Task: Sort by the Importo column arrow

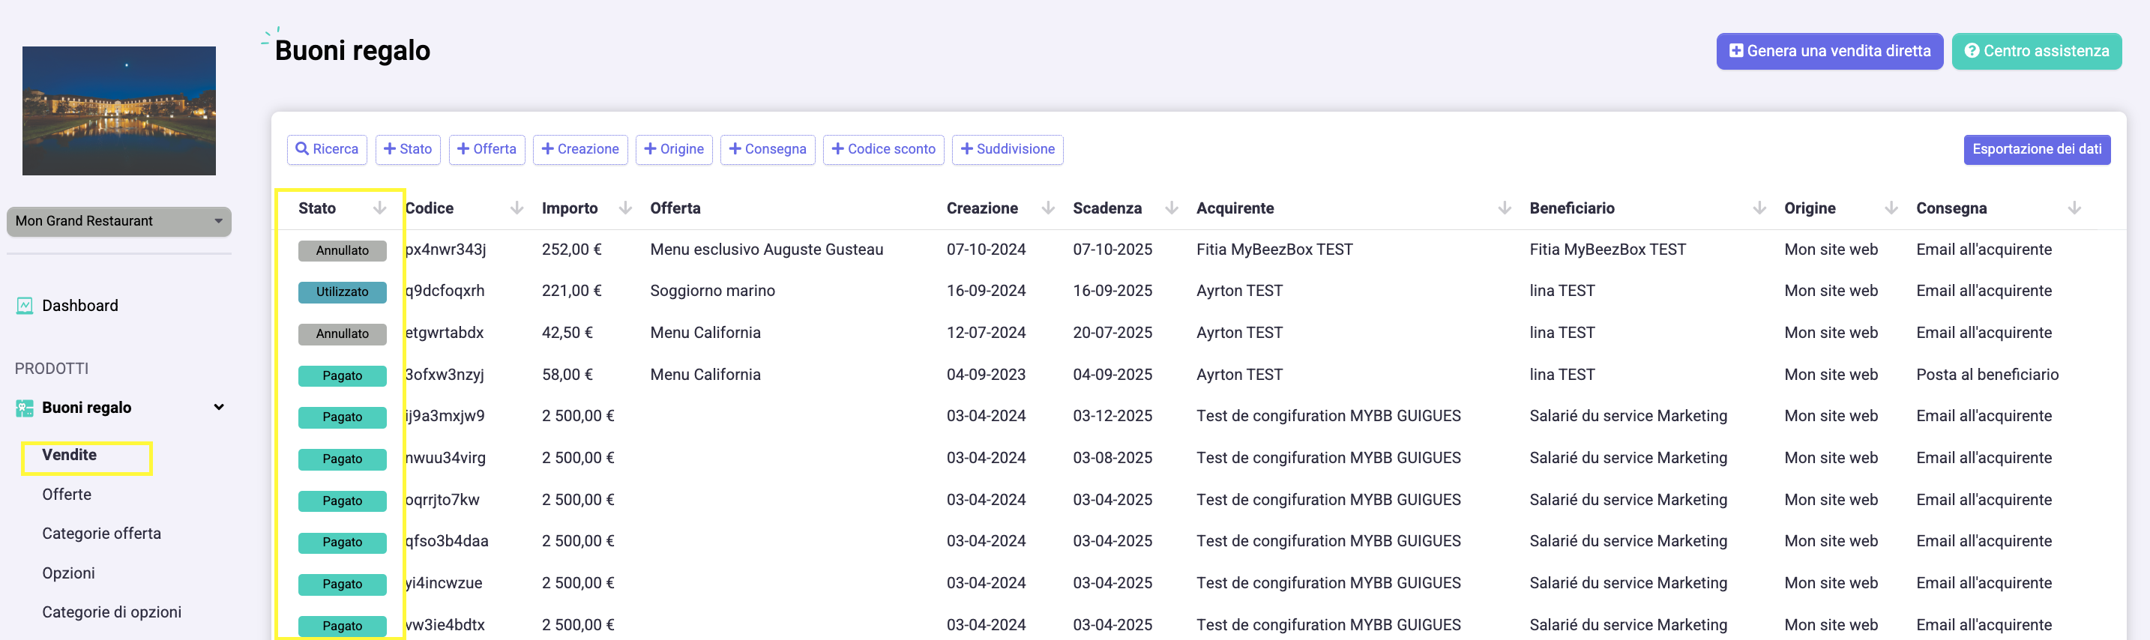Action: [625, 208]
